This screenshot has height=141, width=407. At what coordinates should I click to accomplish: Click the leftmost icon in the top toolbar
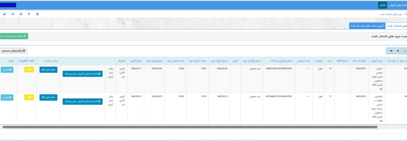coord(4,14)
